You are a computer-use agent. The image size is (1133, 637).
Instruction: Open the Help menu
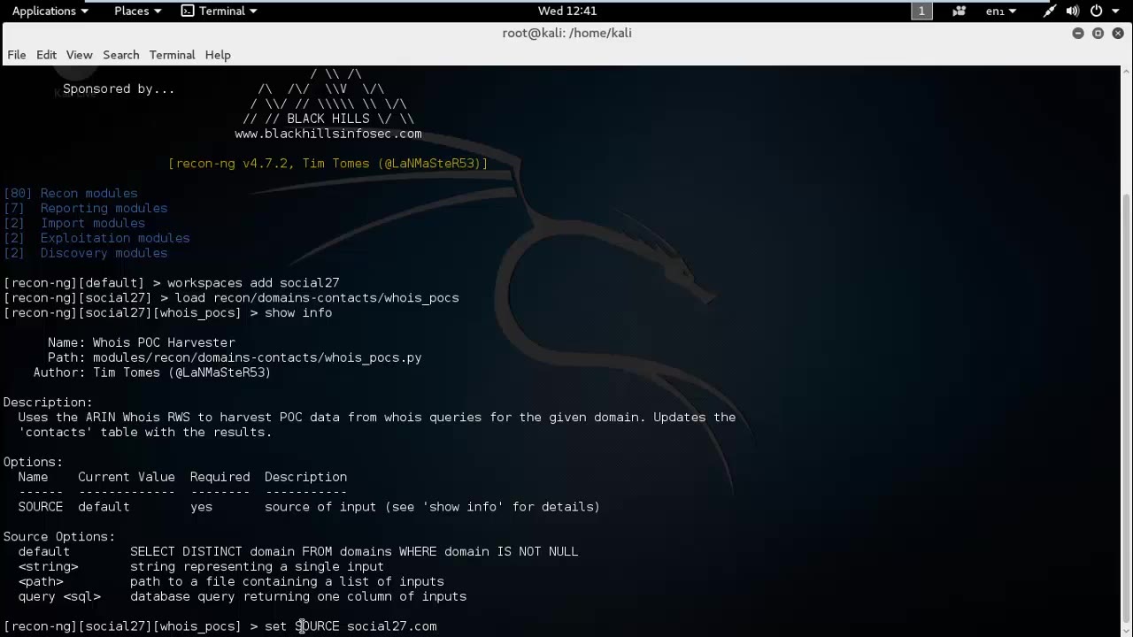tap(218, 55)
